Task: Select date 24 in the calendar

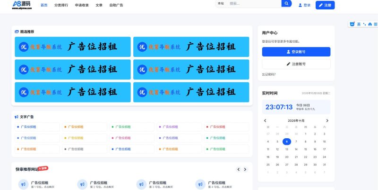Action: [324, 157]
